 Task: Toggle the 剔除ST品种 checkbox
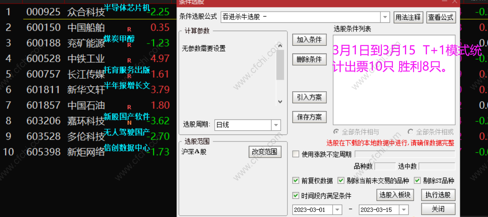click(x=417, y=180)
